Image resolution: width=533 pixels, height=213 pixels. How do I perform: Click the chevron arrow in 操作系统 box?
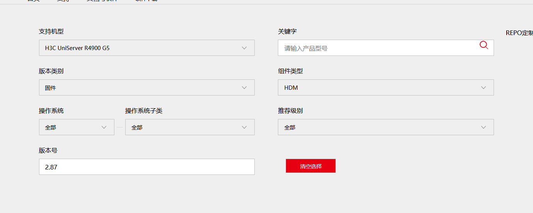point(104,127)
